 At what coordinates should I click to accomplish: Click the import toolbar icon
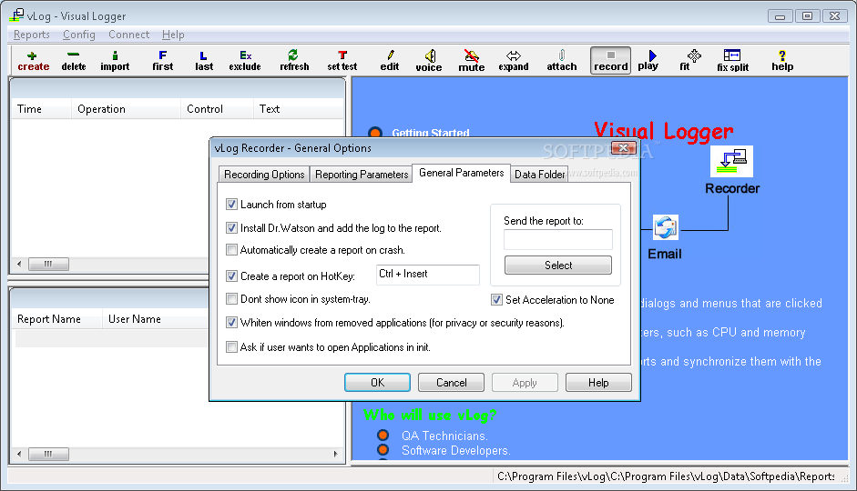pyautogui.click(x=115, y=61)
